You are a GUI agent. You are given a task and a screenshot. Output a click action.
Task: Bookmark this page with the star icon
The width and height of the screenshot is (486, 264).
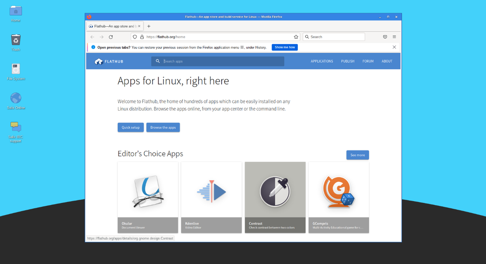click(296, 37)
